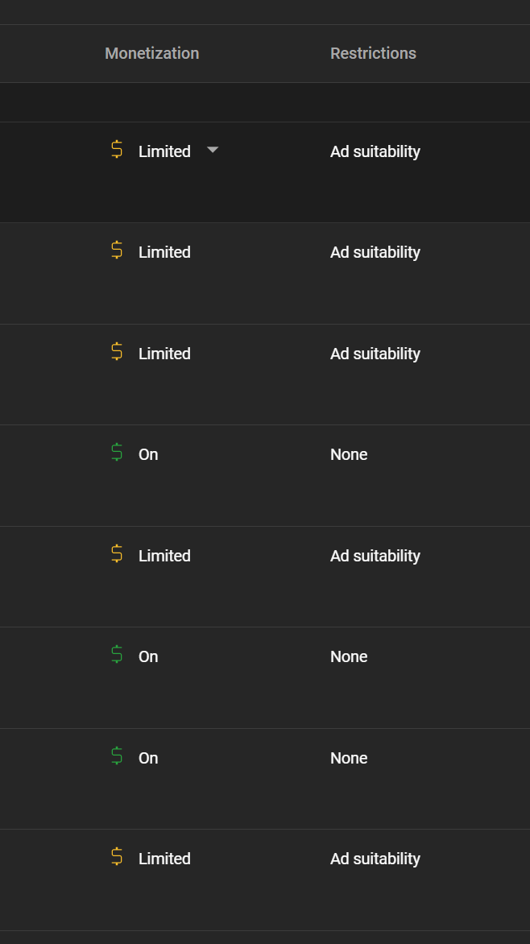This screenshot has height=944, width=530.
Task: Click the yellow dollar icon in fifth row
Action: 117,554
